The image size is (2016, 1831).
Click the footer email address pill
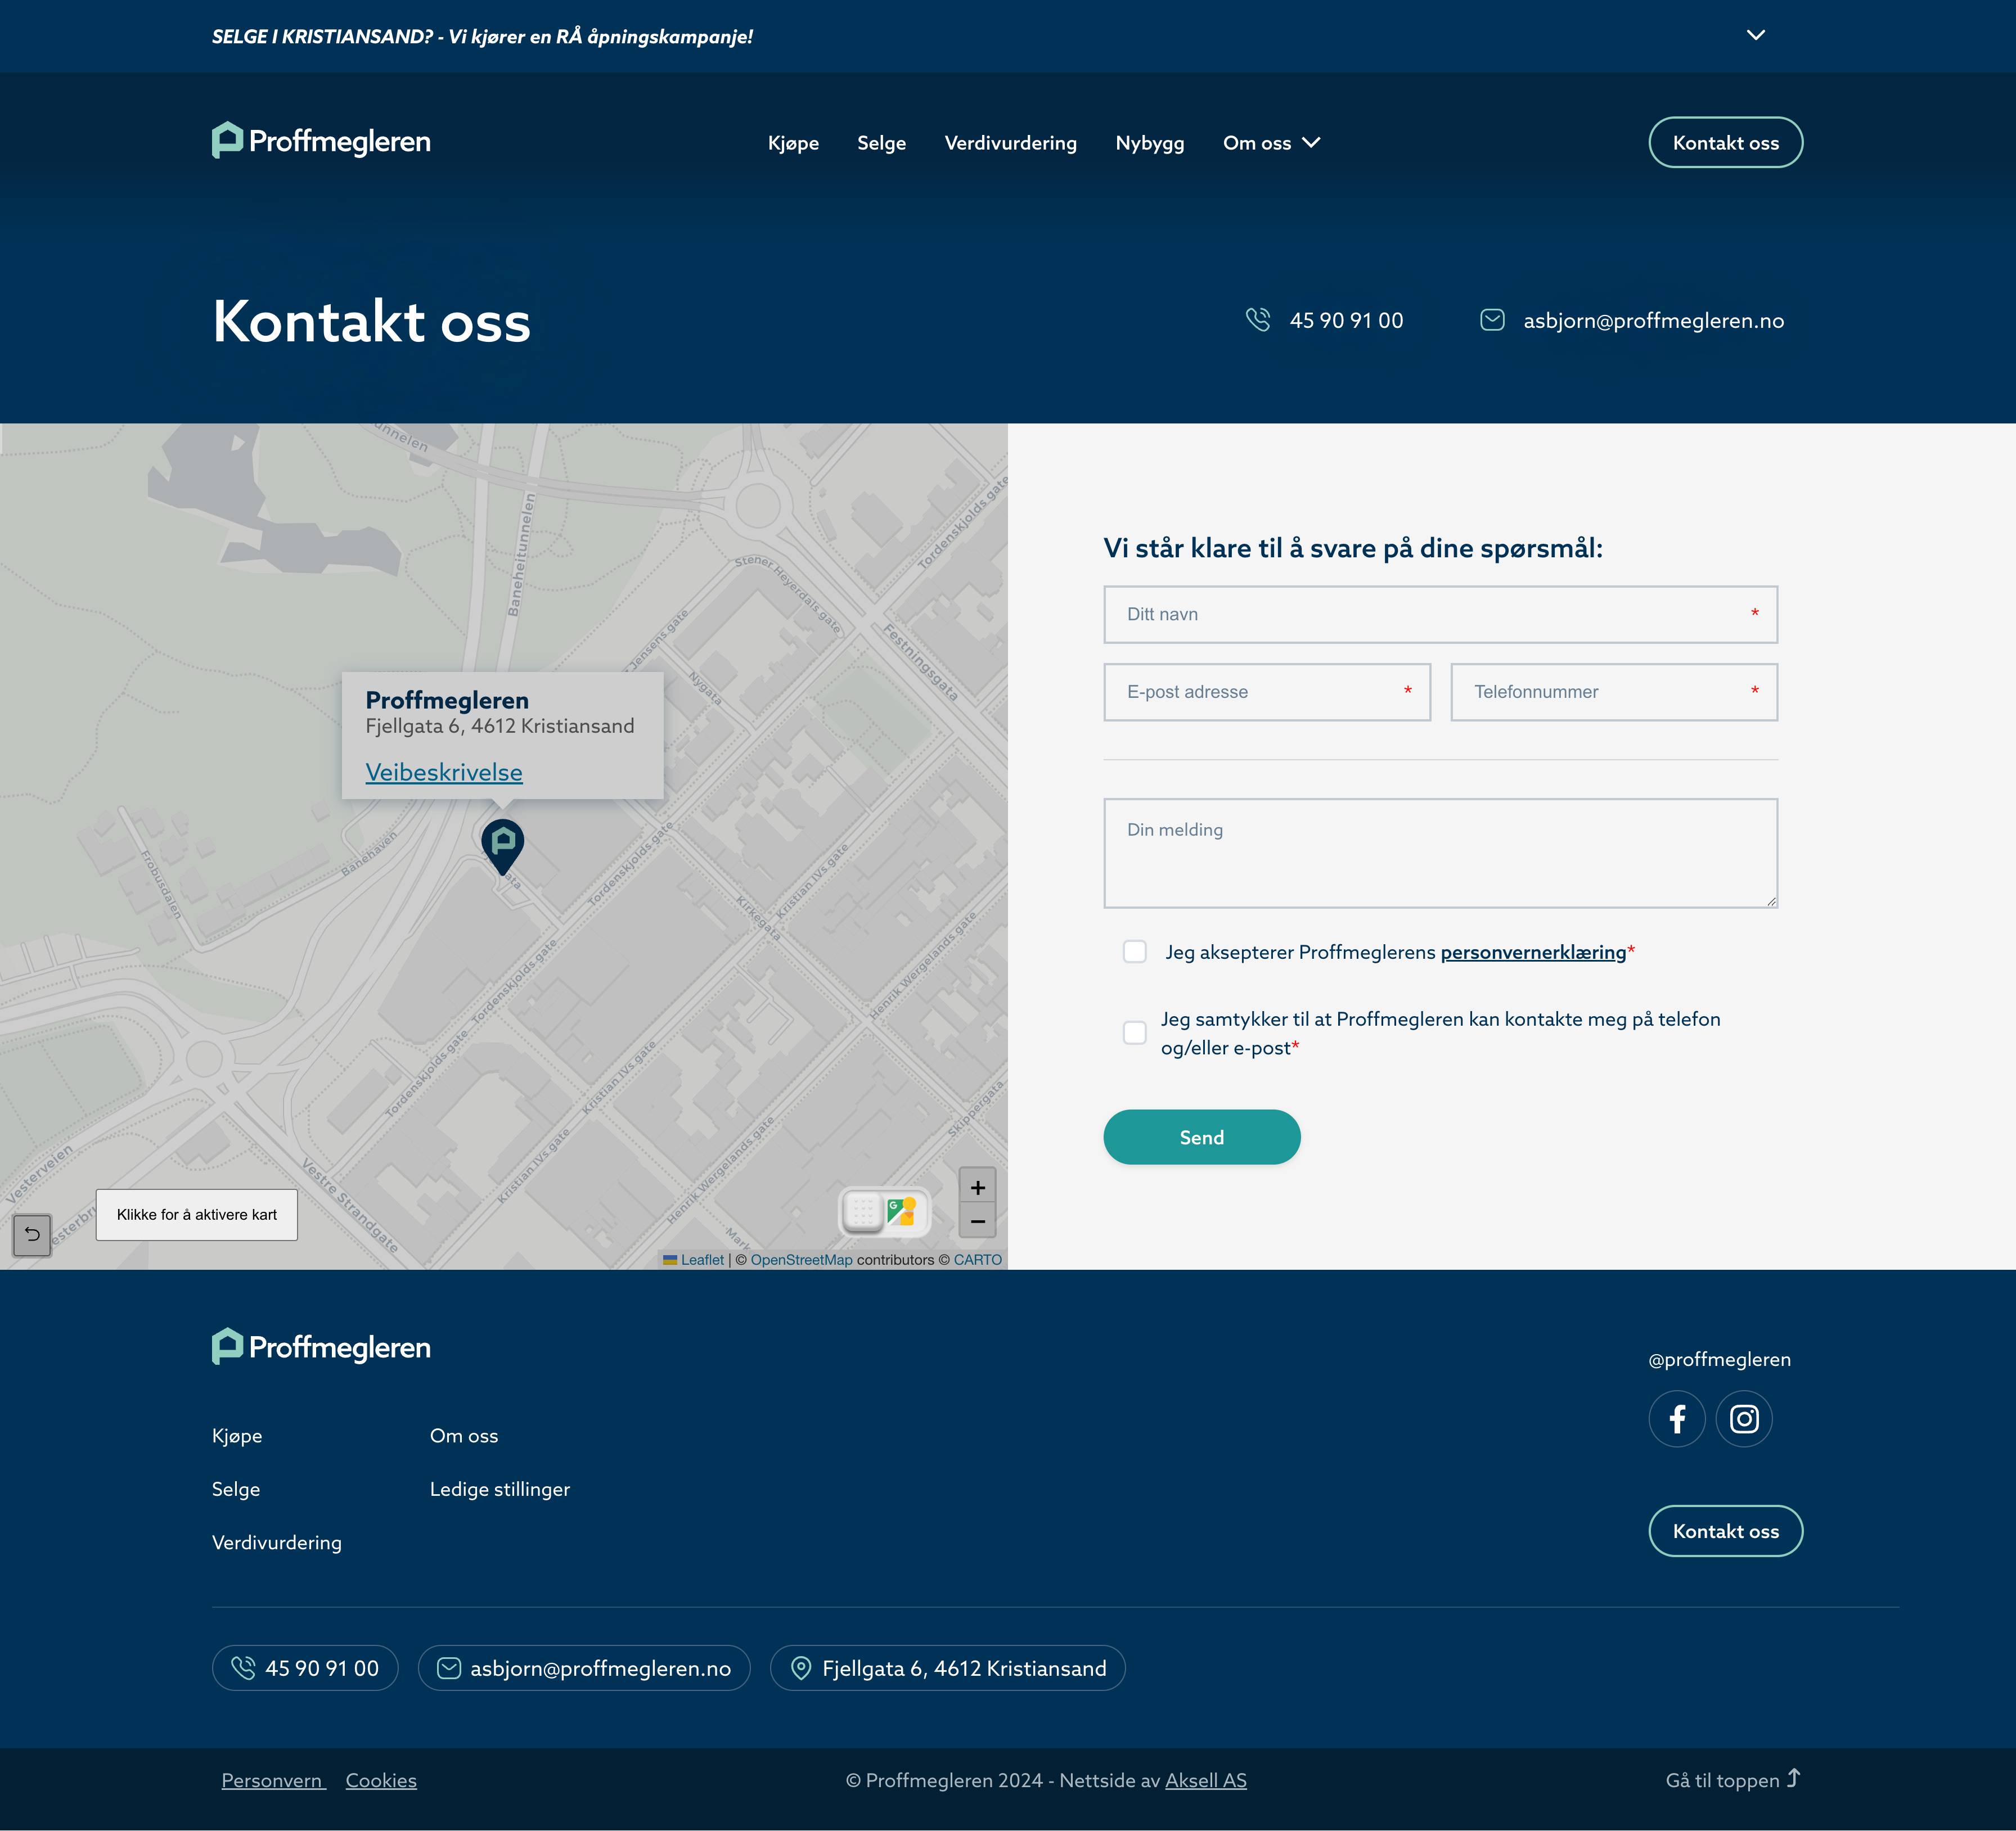click(584, 1668)
